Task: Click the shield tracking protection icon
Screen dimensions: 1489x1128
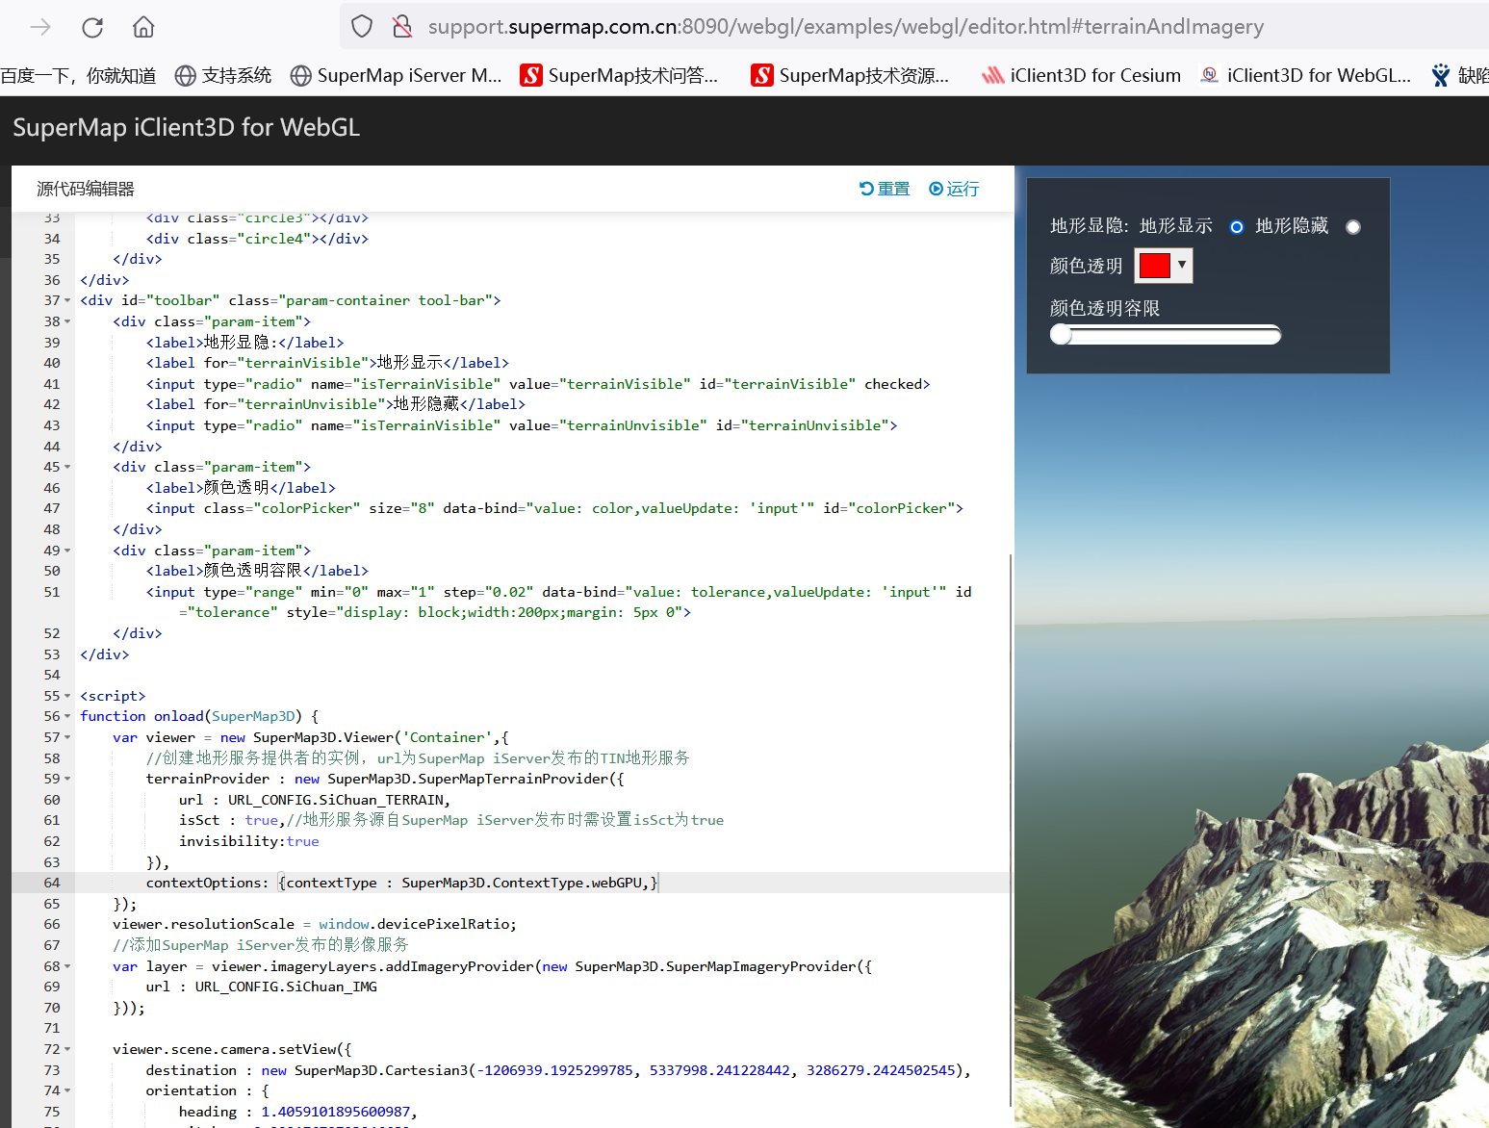Action: [x=362, y=27]
